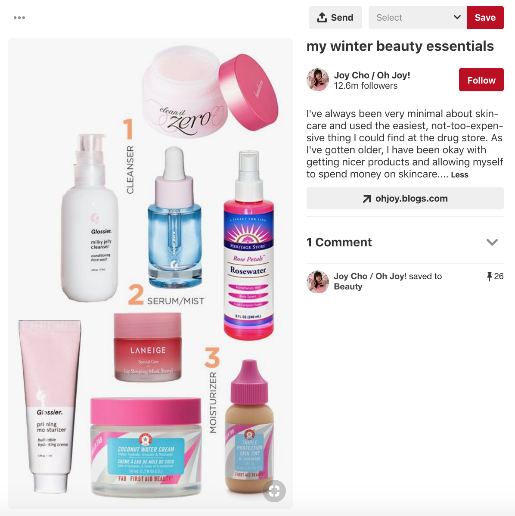Follow Joy Cho / Oh Joy!
The width and height of the screenshot is (515, 516).
tap(481, 80)
